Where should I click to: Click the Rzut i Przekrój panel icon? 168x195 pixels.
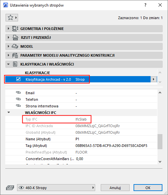point(15,38)
